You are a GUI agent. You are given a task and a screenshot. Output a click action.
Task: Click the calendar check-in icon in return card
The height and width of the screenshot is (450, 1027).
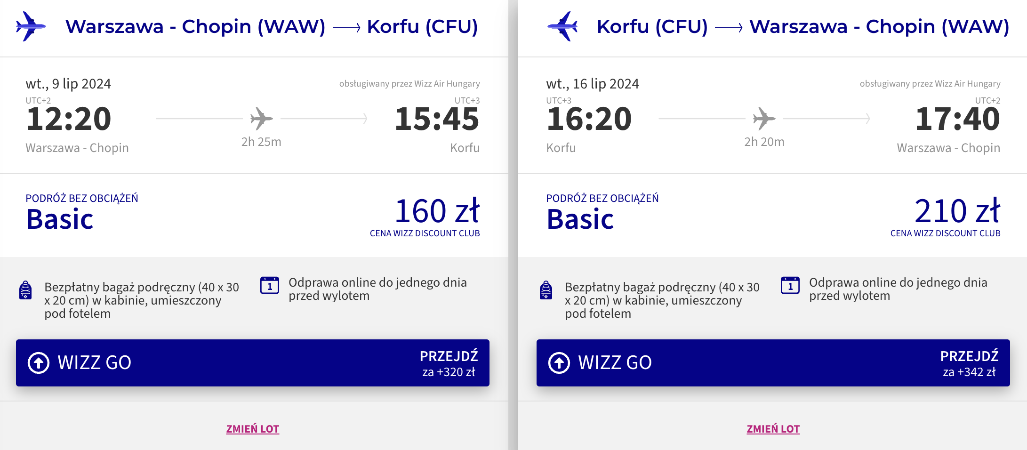(790, 285)
